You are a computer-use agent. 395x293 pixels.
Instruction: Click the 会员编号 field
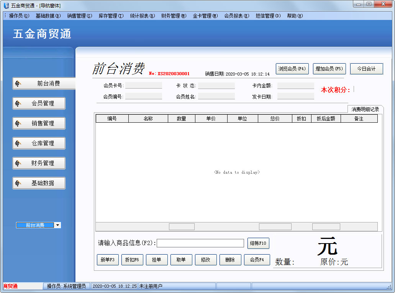coord(144,96)
